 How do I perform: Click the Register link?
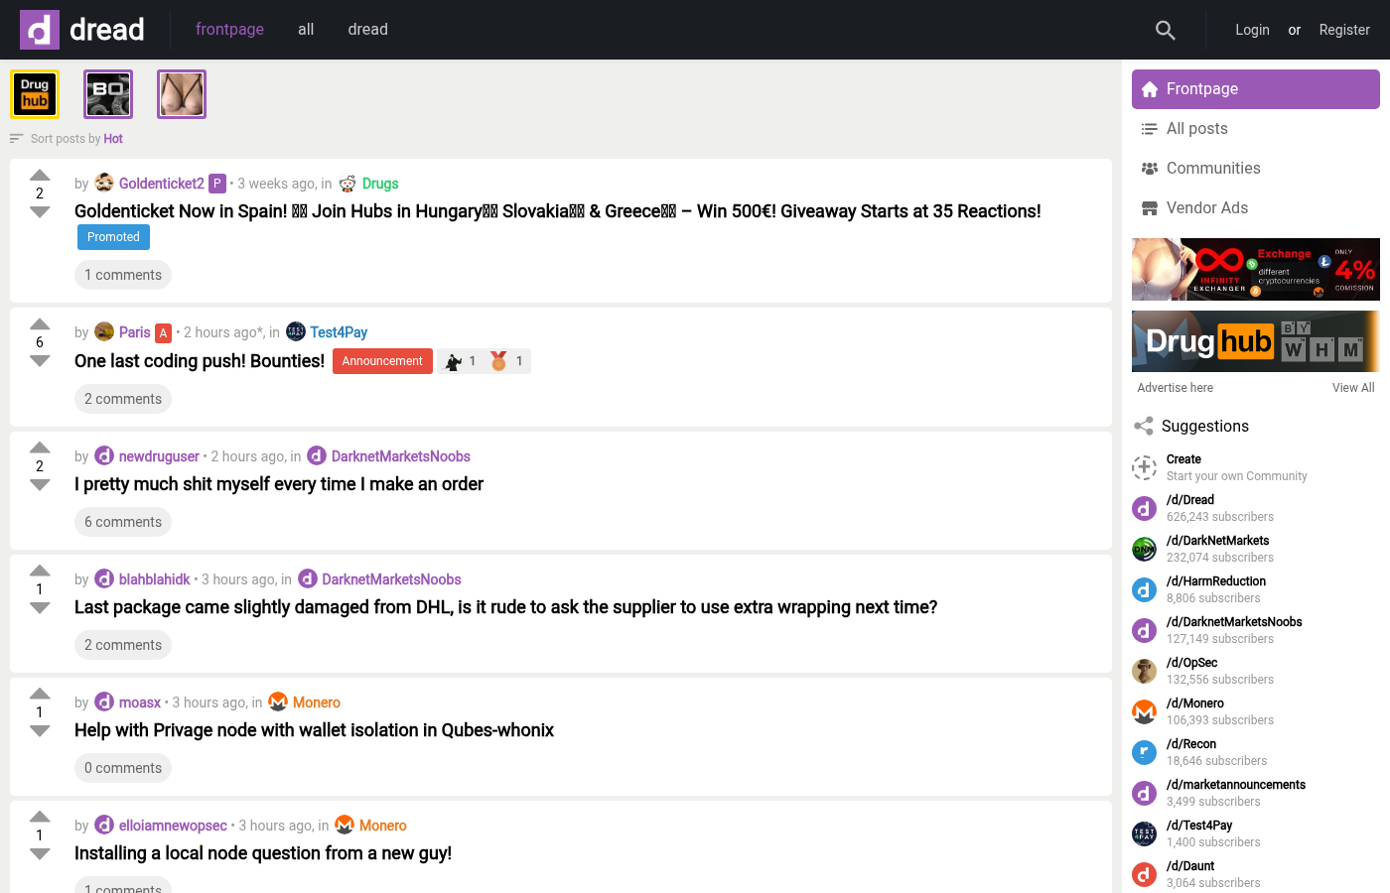point(1344,30)
